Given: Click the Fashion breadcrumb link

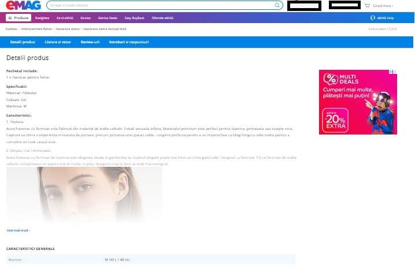Looking at the screenshot, I should 12,29.
